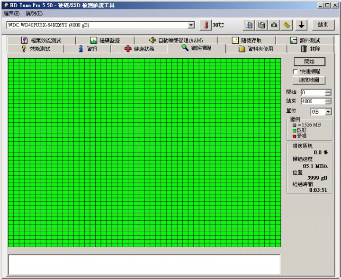
Task: Click the 結束 exit button
Action: point(323,25)
